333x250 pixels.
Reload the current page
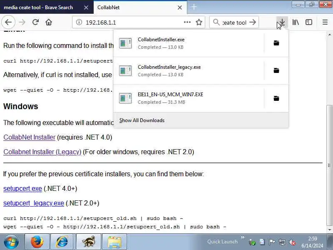click(35, 22)
